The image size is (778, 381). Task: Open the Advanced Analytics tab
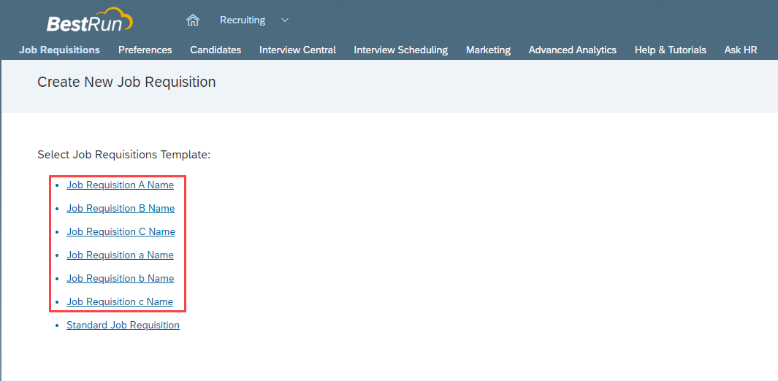tap(573, 50)
